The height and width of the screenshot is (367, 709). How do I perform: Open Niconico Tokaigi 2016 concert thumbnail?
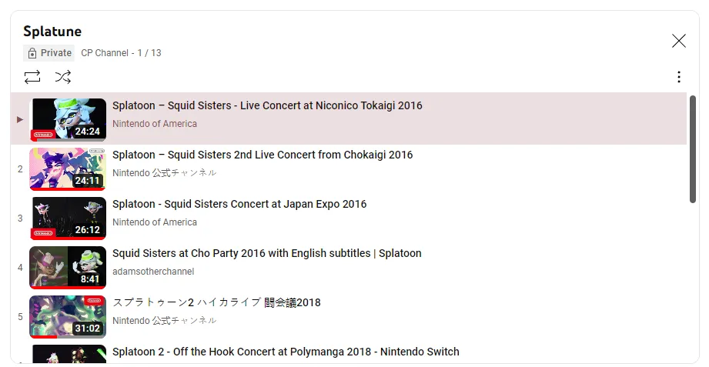click(68, 120)
